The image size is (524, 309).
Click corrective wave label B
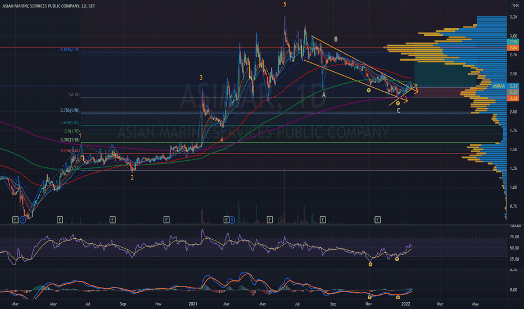(336, 39)
